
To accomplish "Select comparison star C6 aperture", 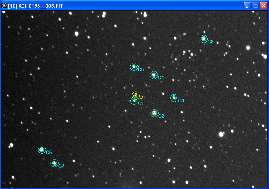I will click(x=42, y=149).
